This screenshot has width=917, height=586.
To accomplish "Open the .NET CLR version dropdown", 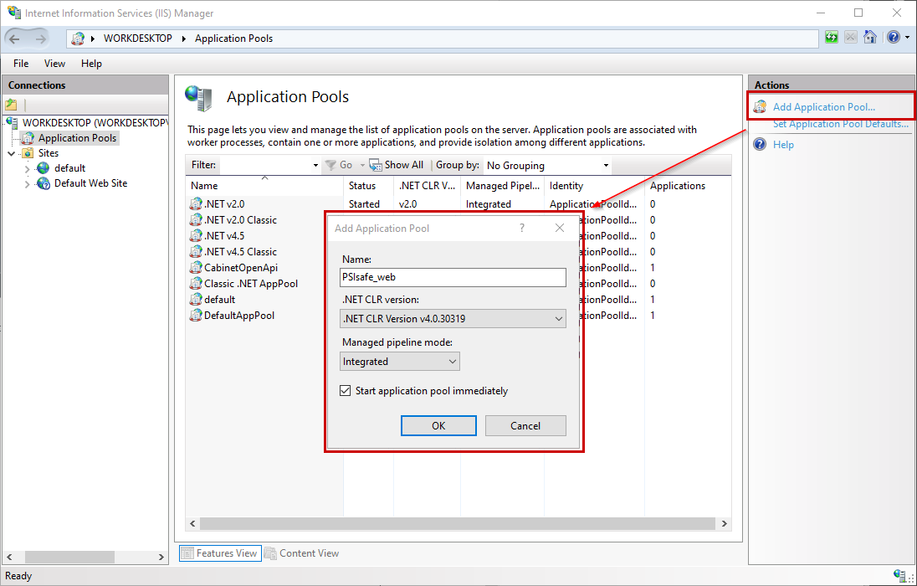I will [x=453, y=318].
